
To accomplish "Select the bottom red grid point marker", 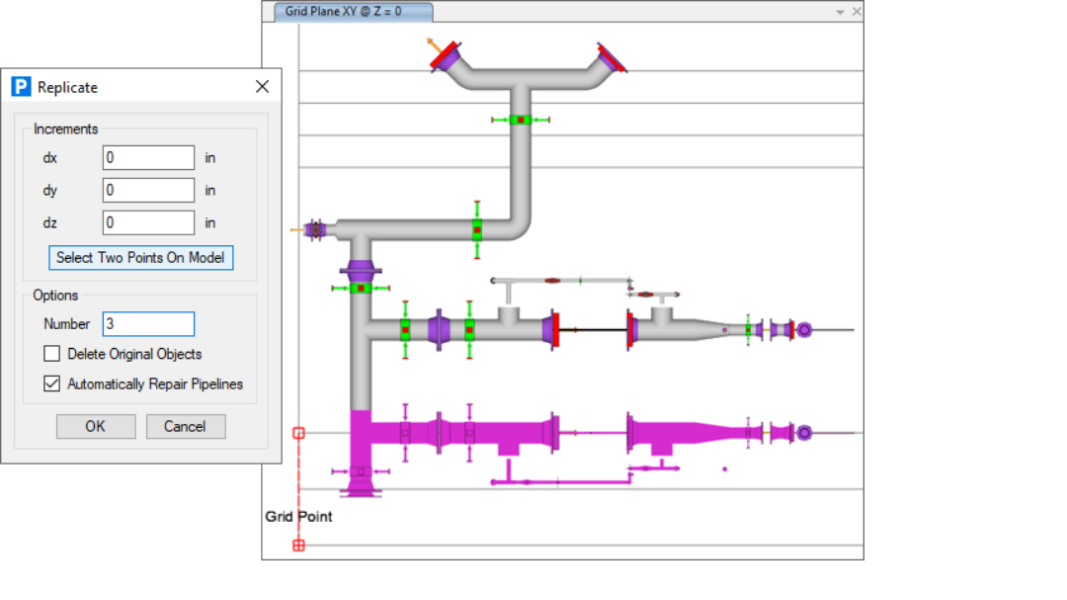I will click(299, 545).
